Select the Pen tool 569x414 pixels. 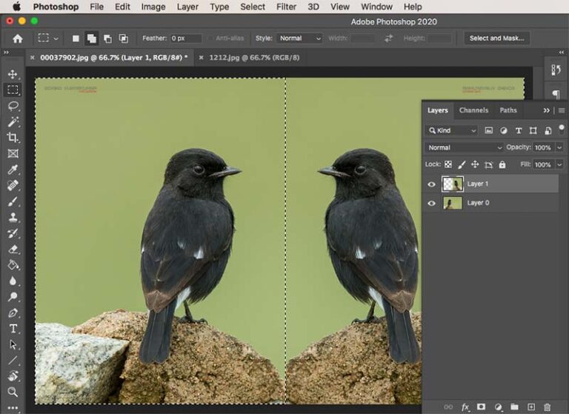point(13,313)
